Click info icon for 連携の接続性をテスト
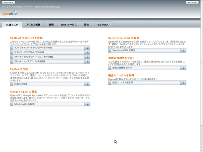Screen dimensions: 203x152 pyautogui.click(x=184, y=68)
